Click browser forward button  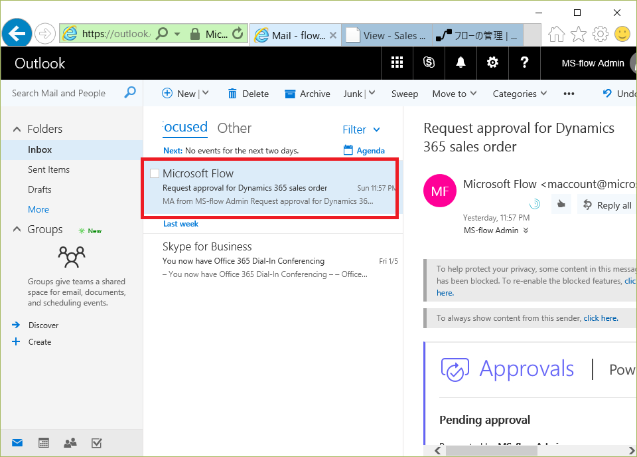44,34
